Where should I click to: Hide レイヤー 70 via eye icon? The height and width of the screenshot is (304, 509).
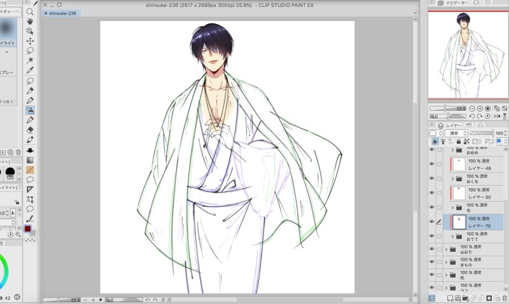click(x=432, y=221)
